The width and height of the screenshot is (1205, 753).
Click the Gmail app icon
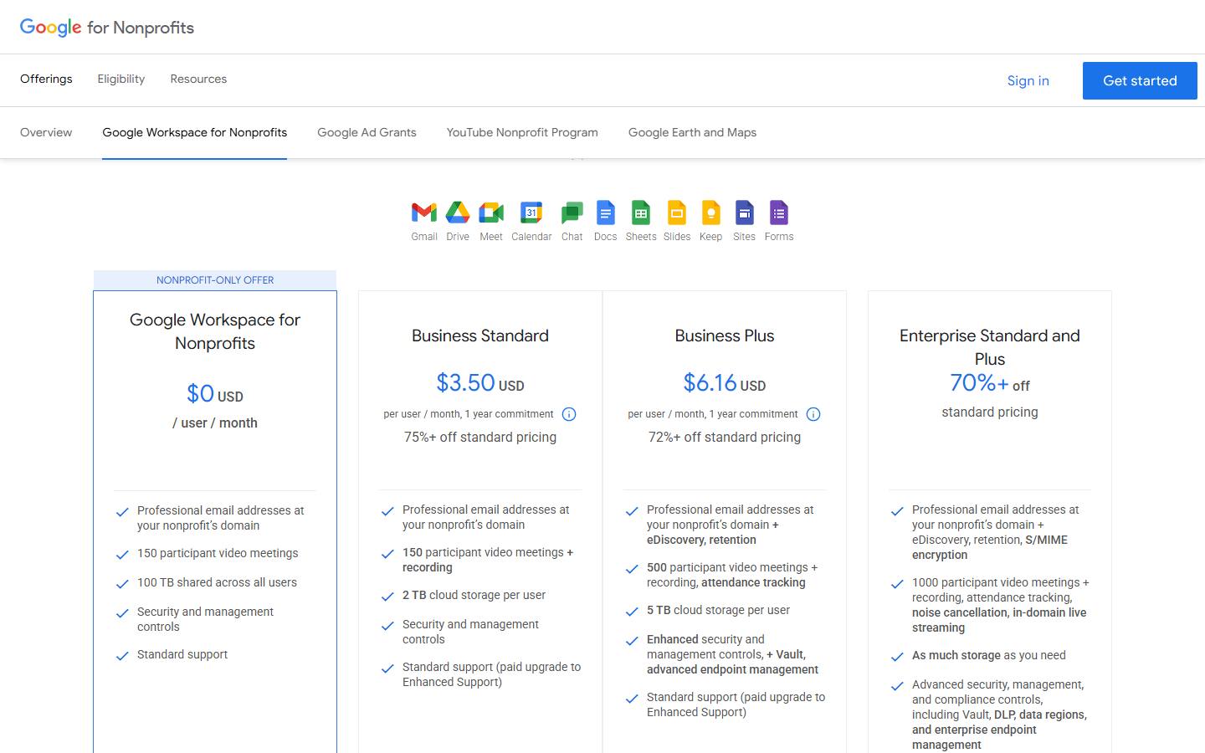click(424, 213)
